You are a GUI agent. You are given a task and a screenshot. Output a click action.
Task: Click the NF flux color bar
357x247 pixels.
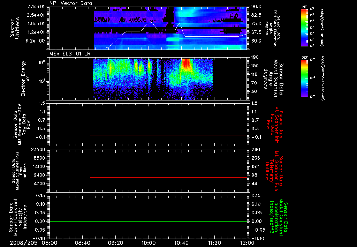pyautogui.click(x=304, y=28)
